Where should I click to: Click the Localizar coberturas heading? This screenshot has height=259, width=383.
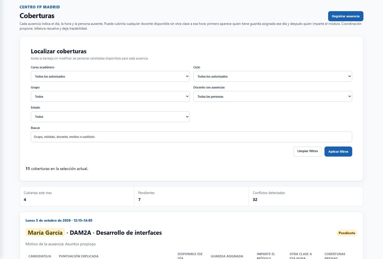tap(58, 51)
